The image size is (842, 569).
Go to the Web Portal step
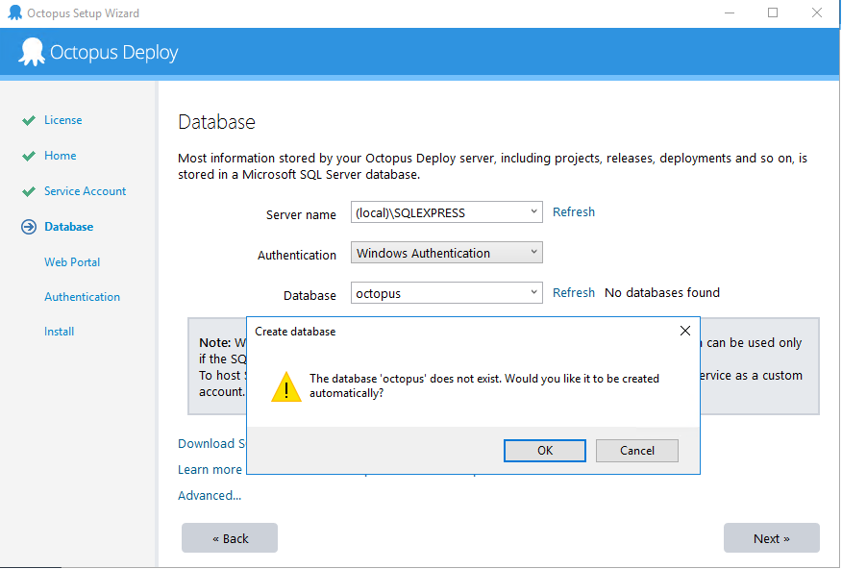pos(72,262)
